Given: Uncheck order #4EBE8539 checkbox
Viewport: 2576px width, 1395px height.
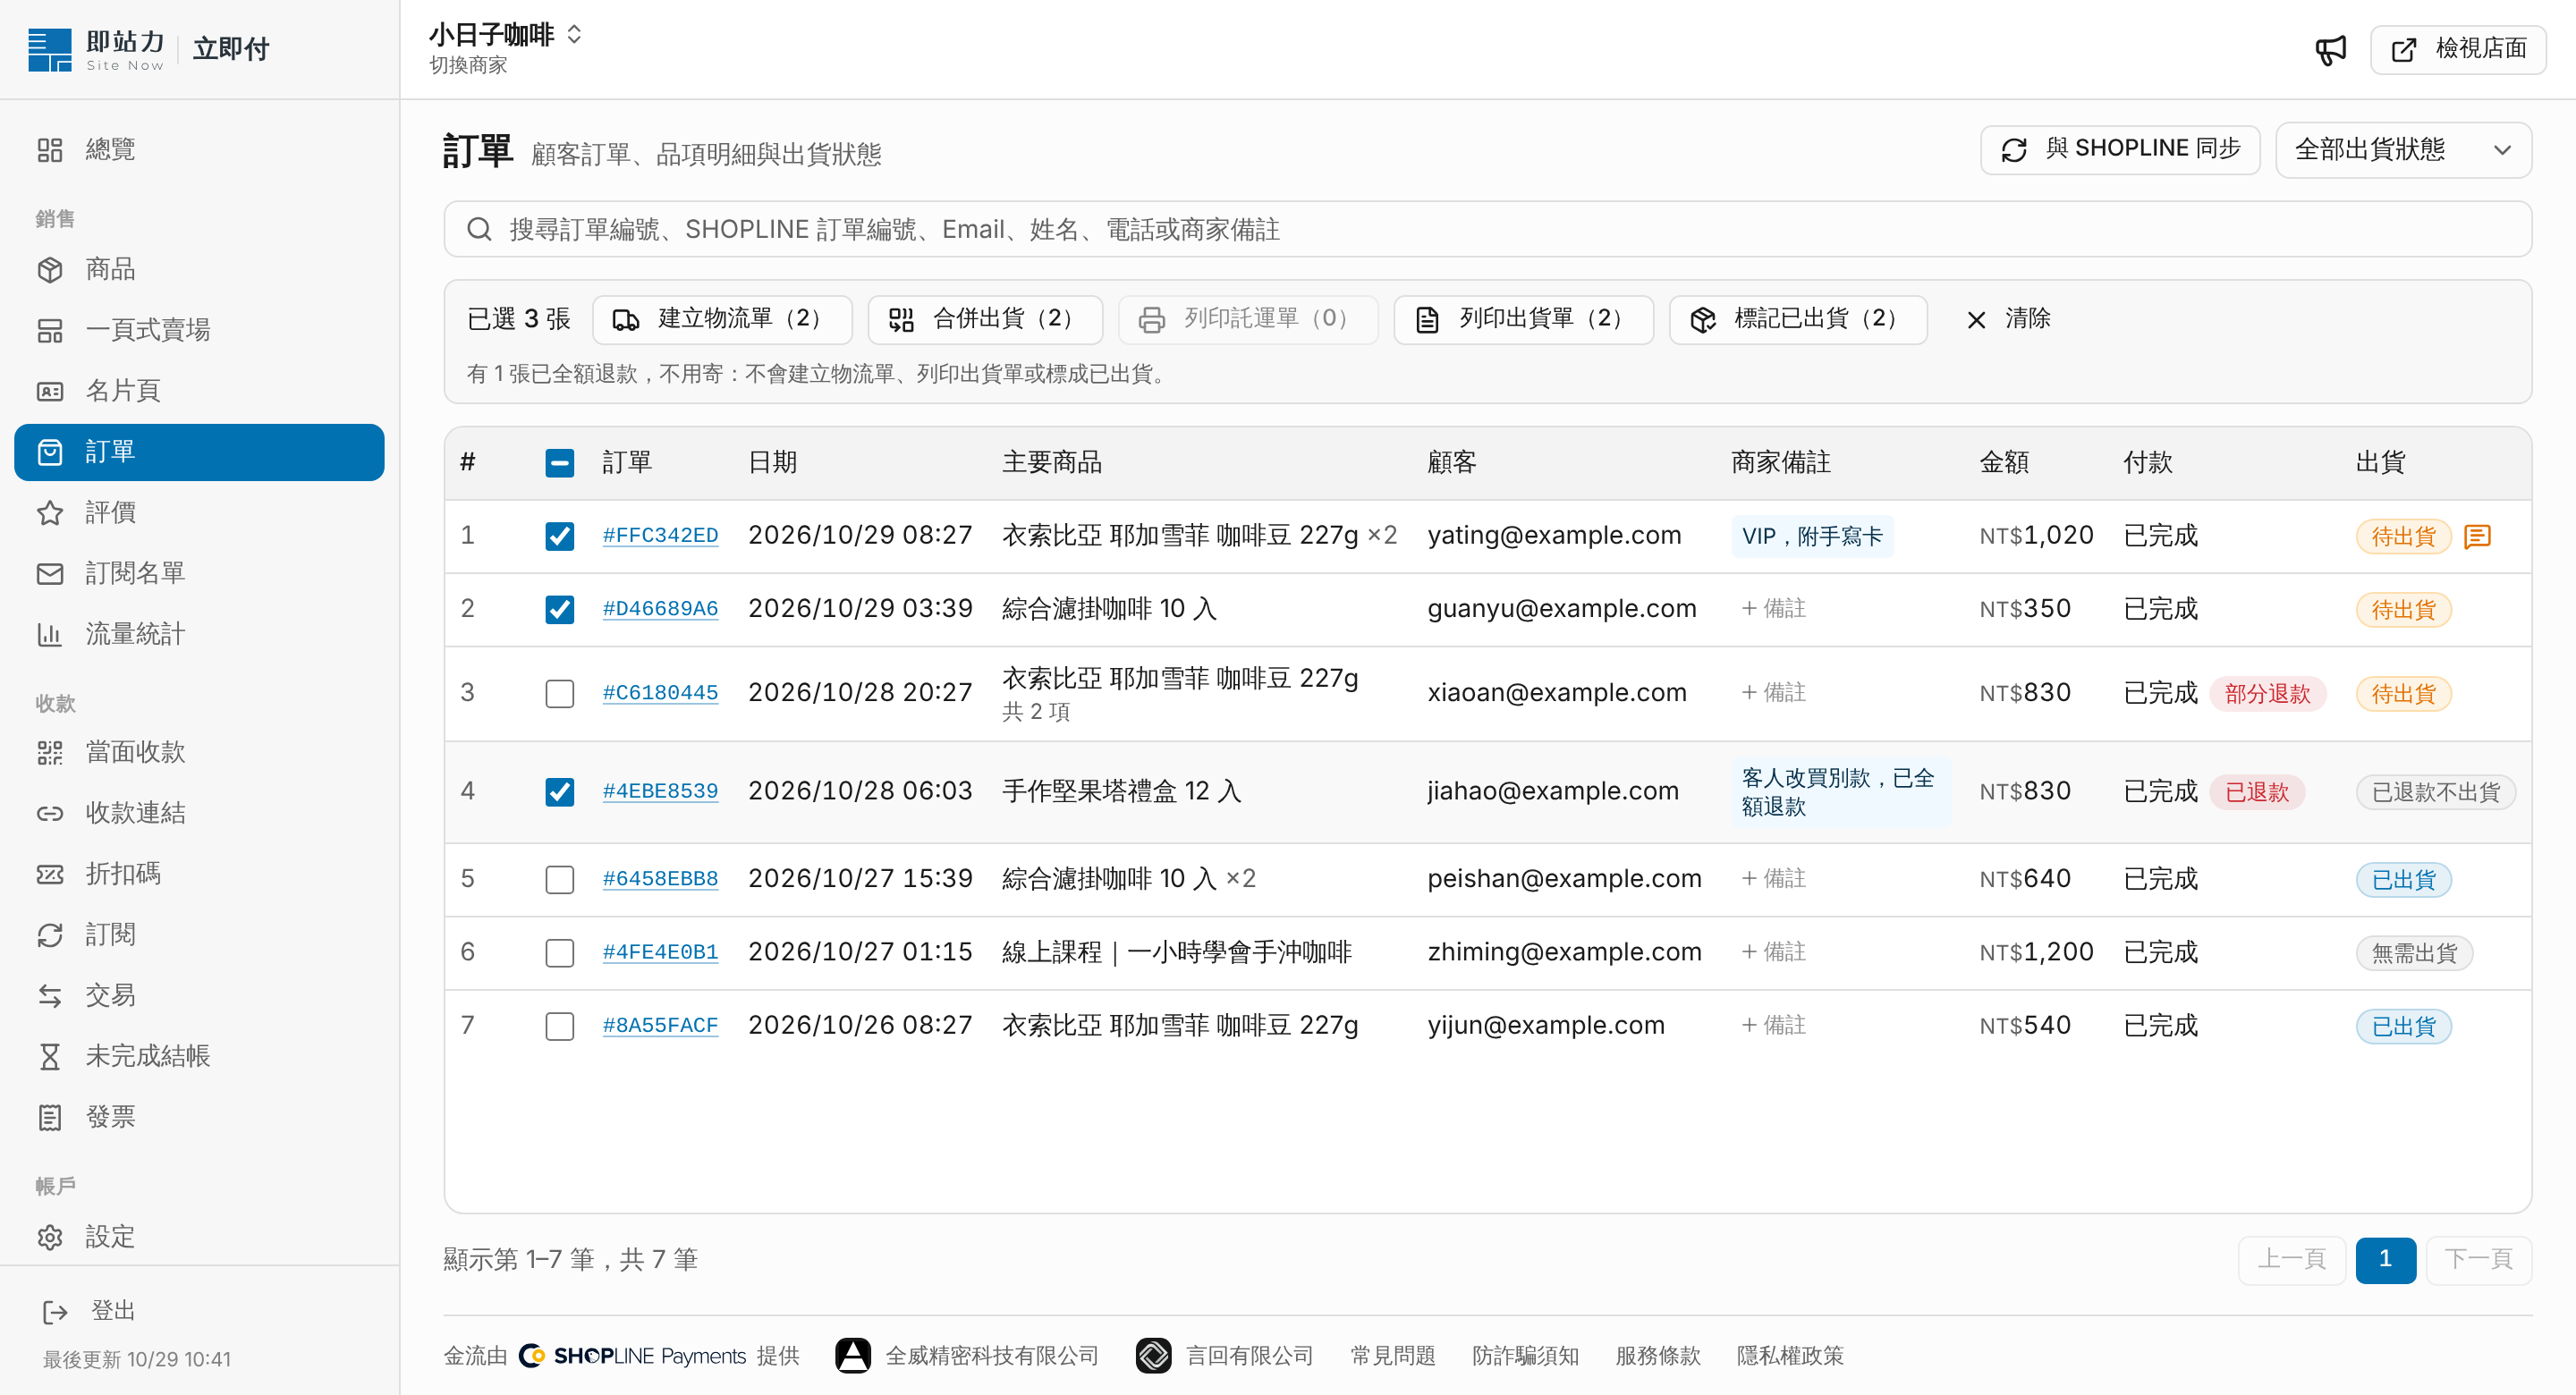Looking at the screenshot, I should 559,791.
